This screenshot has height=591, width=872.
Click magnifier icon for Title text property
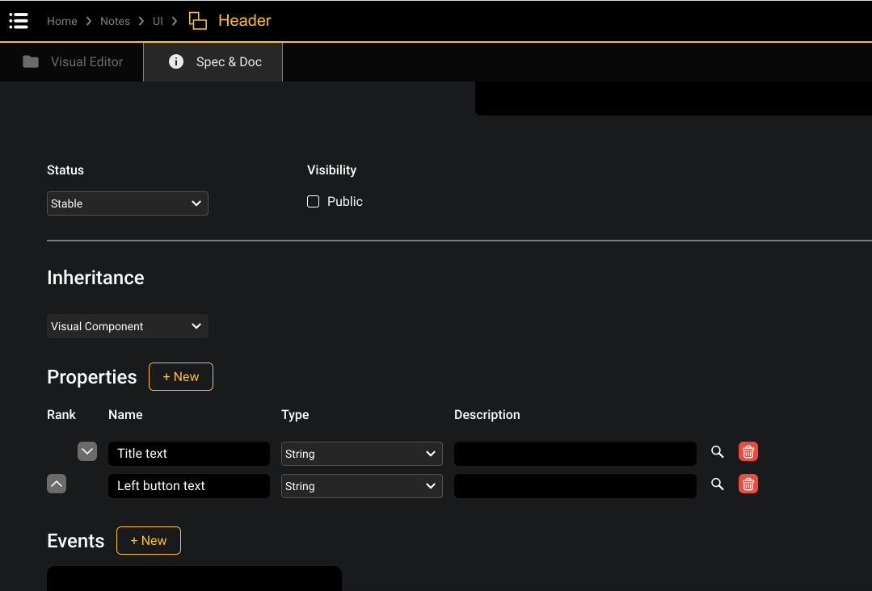[x=717, y=452]
